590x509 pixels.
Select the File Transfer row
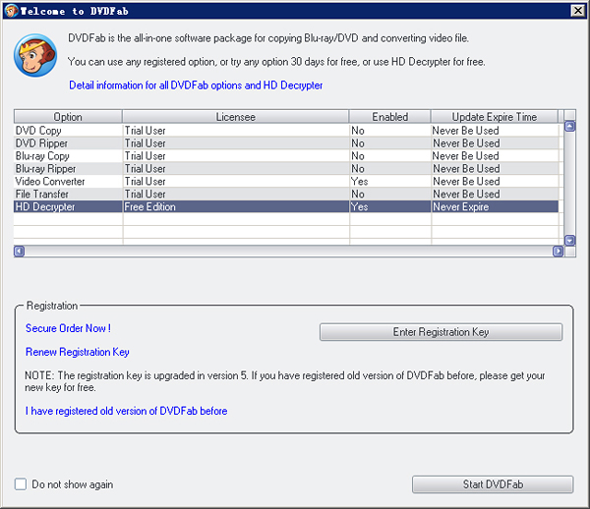point(286,195)
